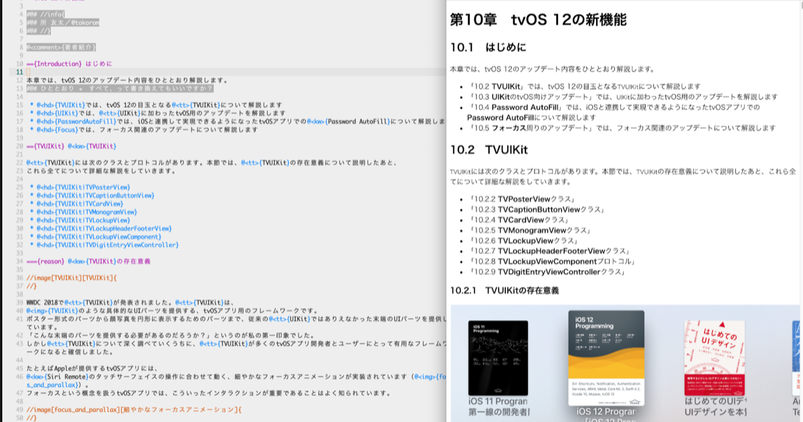This screenshot has width=803, height=422.
Task: Click the preview heading 10.2 TVUIKit
Action: 488,149
